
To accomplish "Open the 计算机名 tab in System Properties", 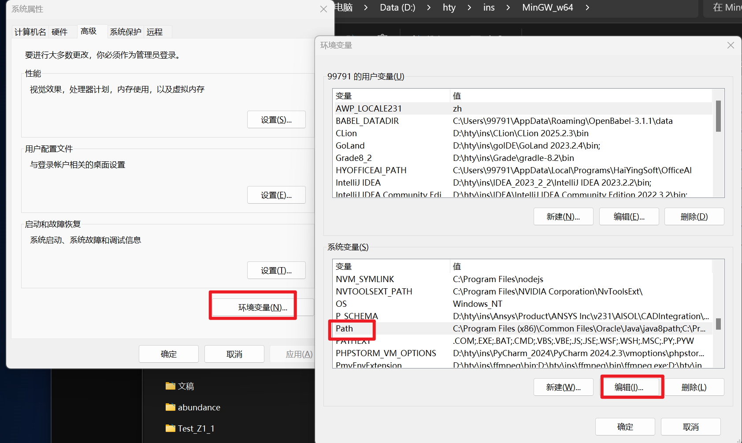I will pyautogui.click(x=30, y=32).
